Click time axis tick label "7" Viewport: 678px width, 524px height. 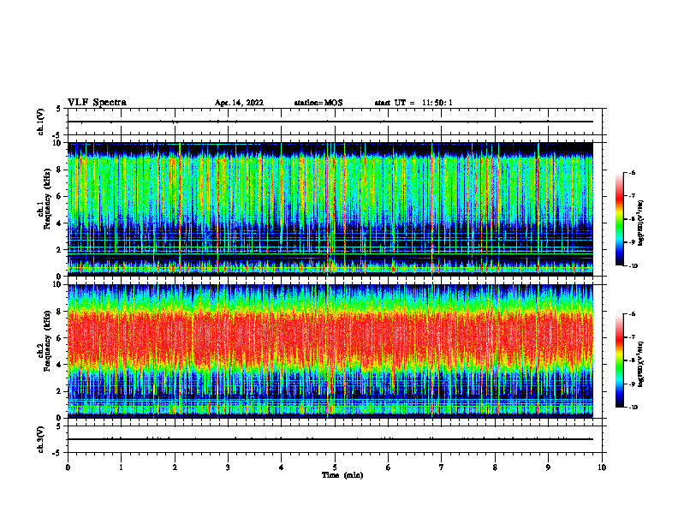click(x=442, y=467)
